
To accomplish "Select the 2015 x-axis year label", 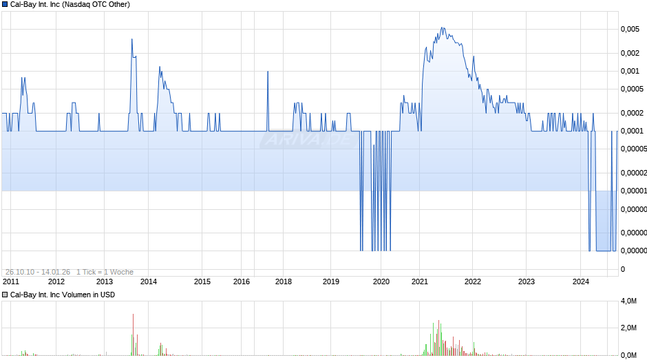I will coord(202,281).
